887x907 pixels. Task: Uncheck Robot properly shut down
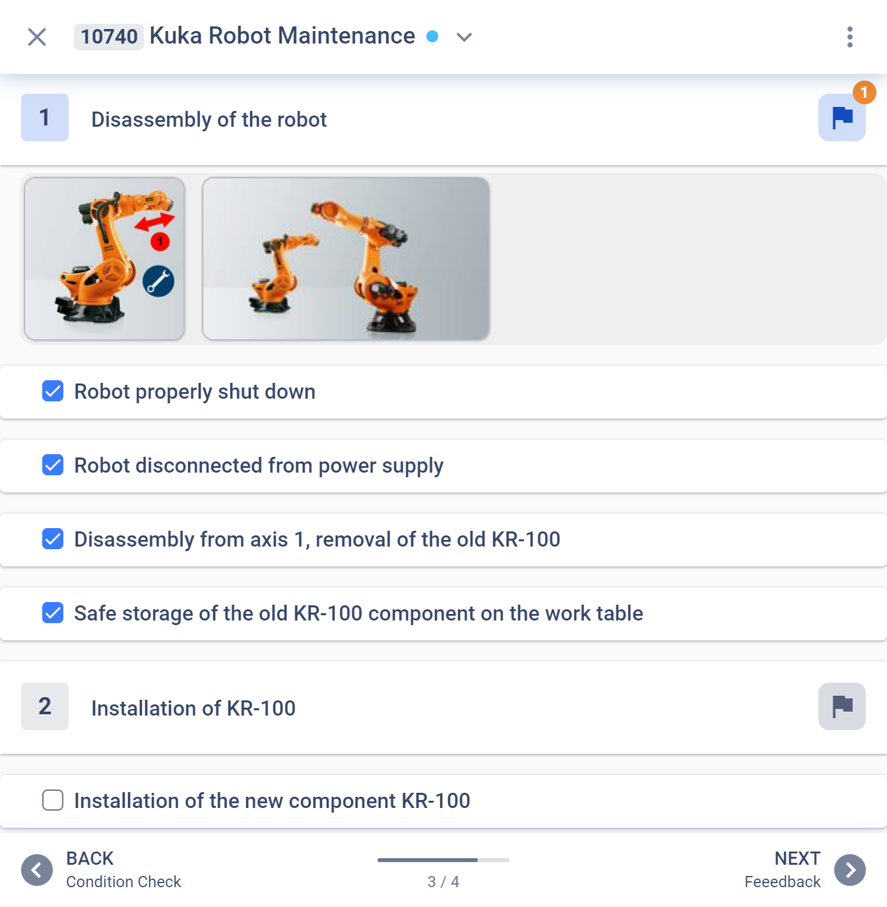[52, 391]
